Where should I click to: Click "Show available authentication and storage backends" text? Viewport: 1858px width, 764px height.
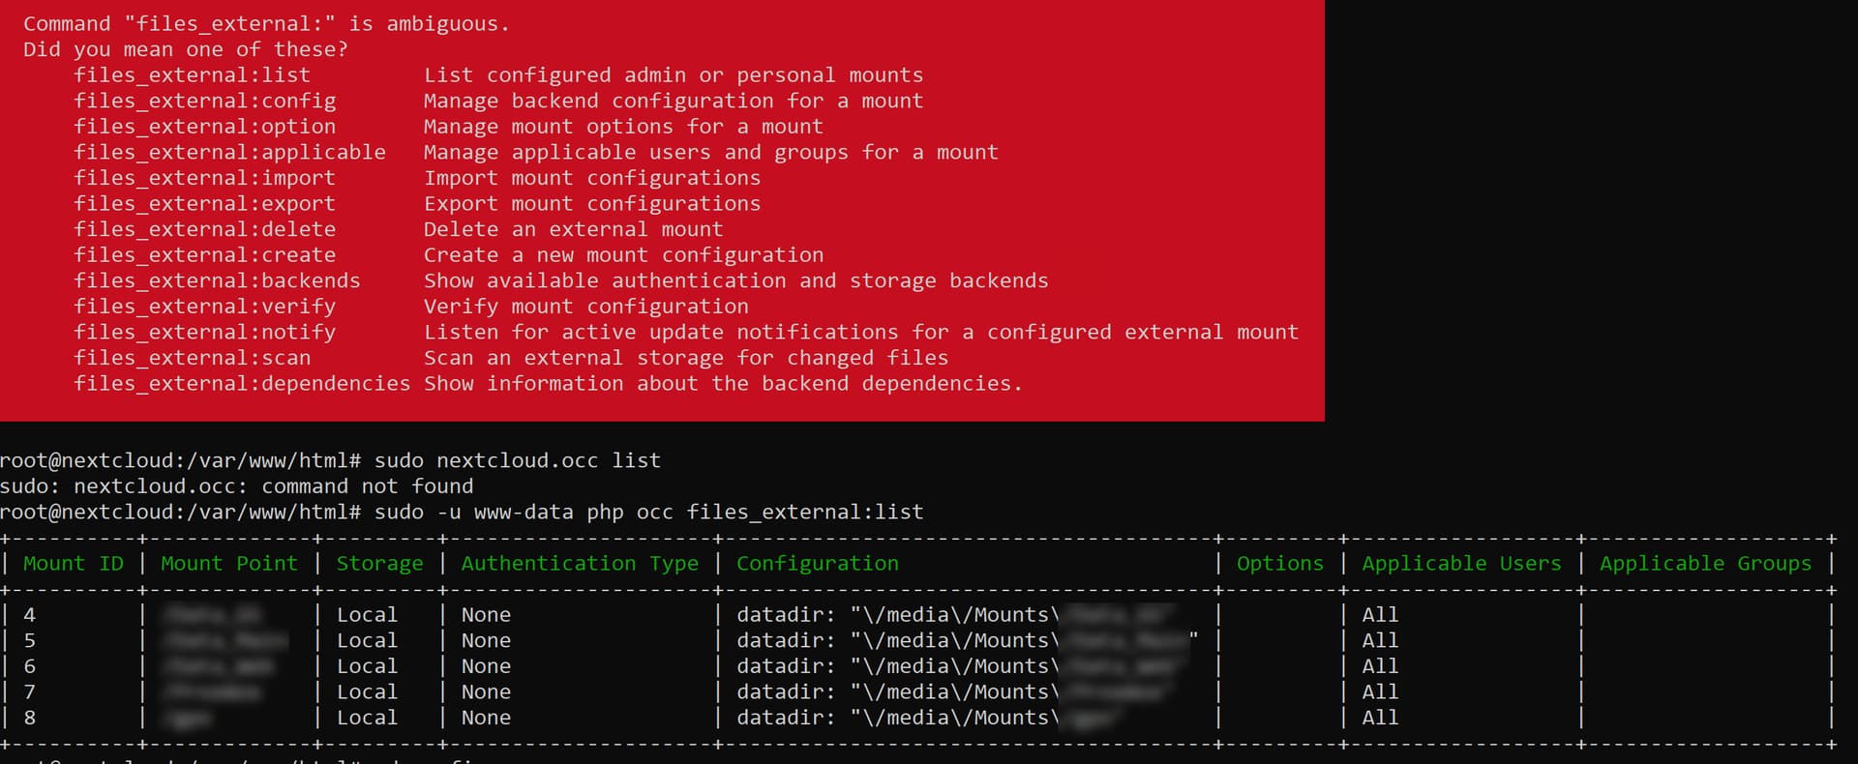[735, 280]
